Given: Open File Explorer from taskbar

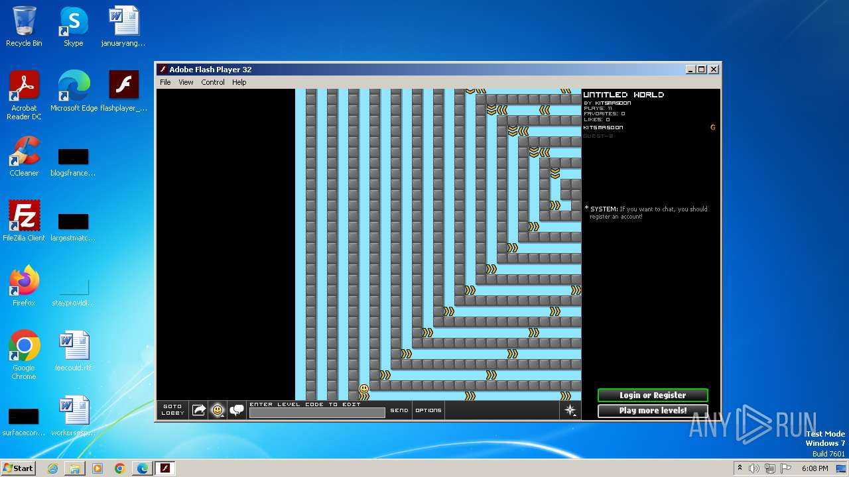Looking at the screenshot, I should 75,468.
